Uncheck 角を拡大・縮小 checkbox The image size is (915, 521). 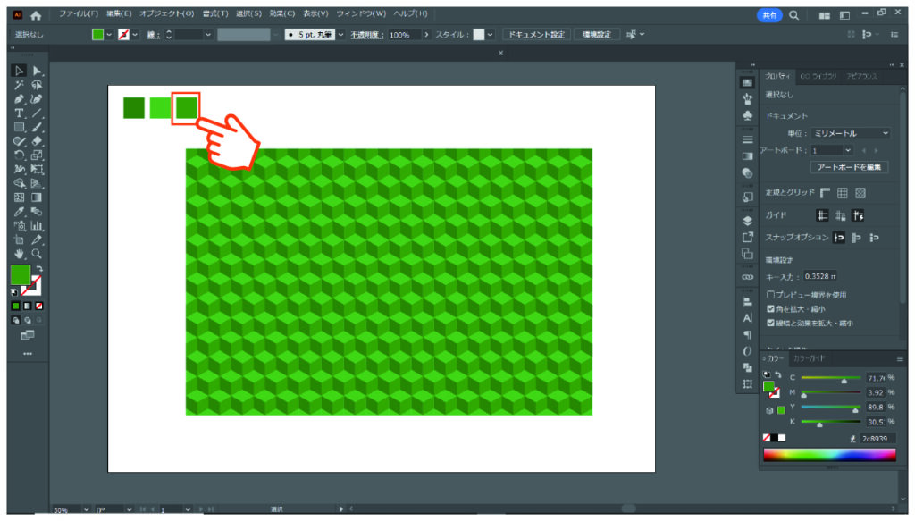[x=771, y=308]
